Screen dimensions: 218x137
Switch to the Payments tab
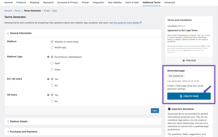tap(48, 2)
